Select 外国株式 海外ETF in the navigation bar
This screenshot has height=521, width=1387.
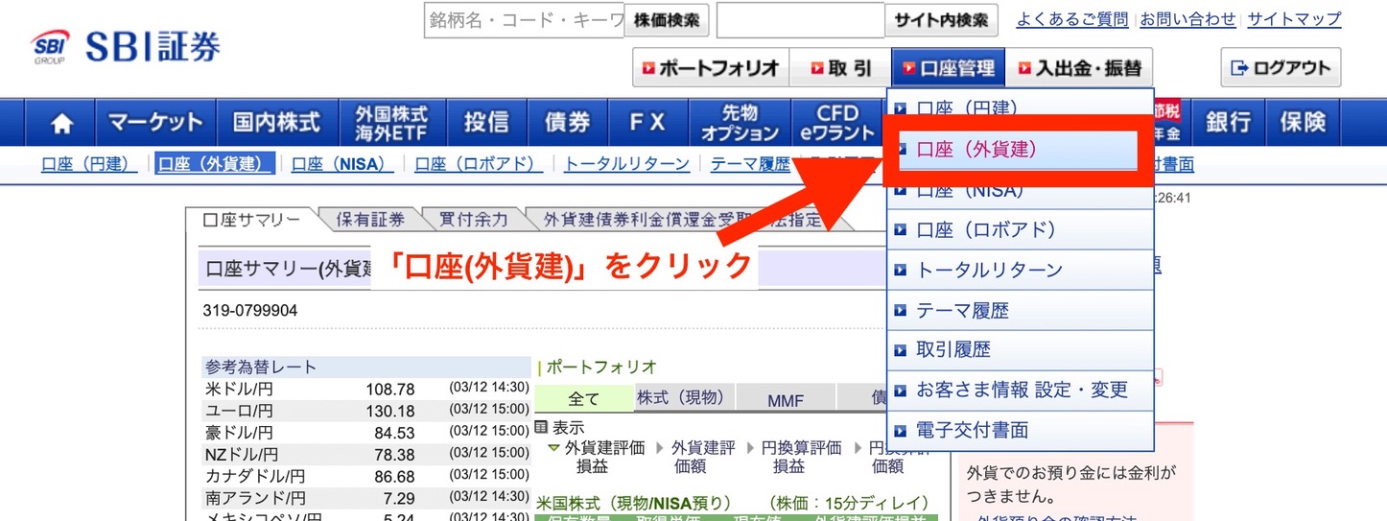coord(391,122)
